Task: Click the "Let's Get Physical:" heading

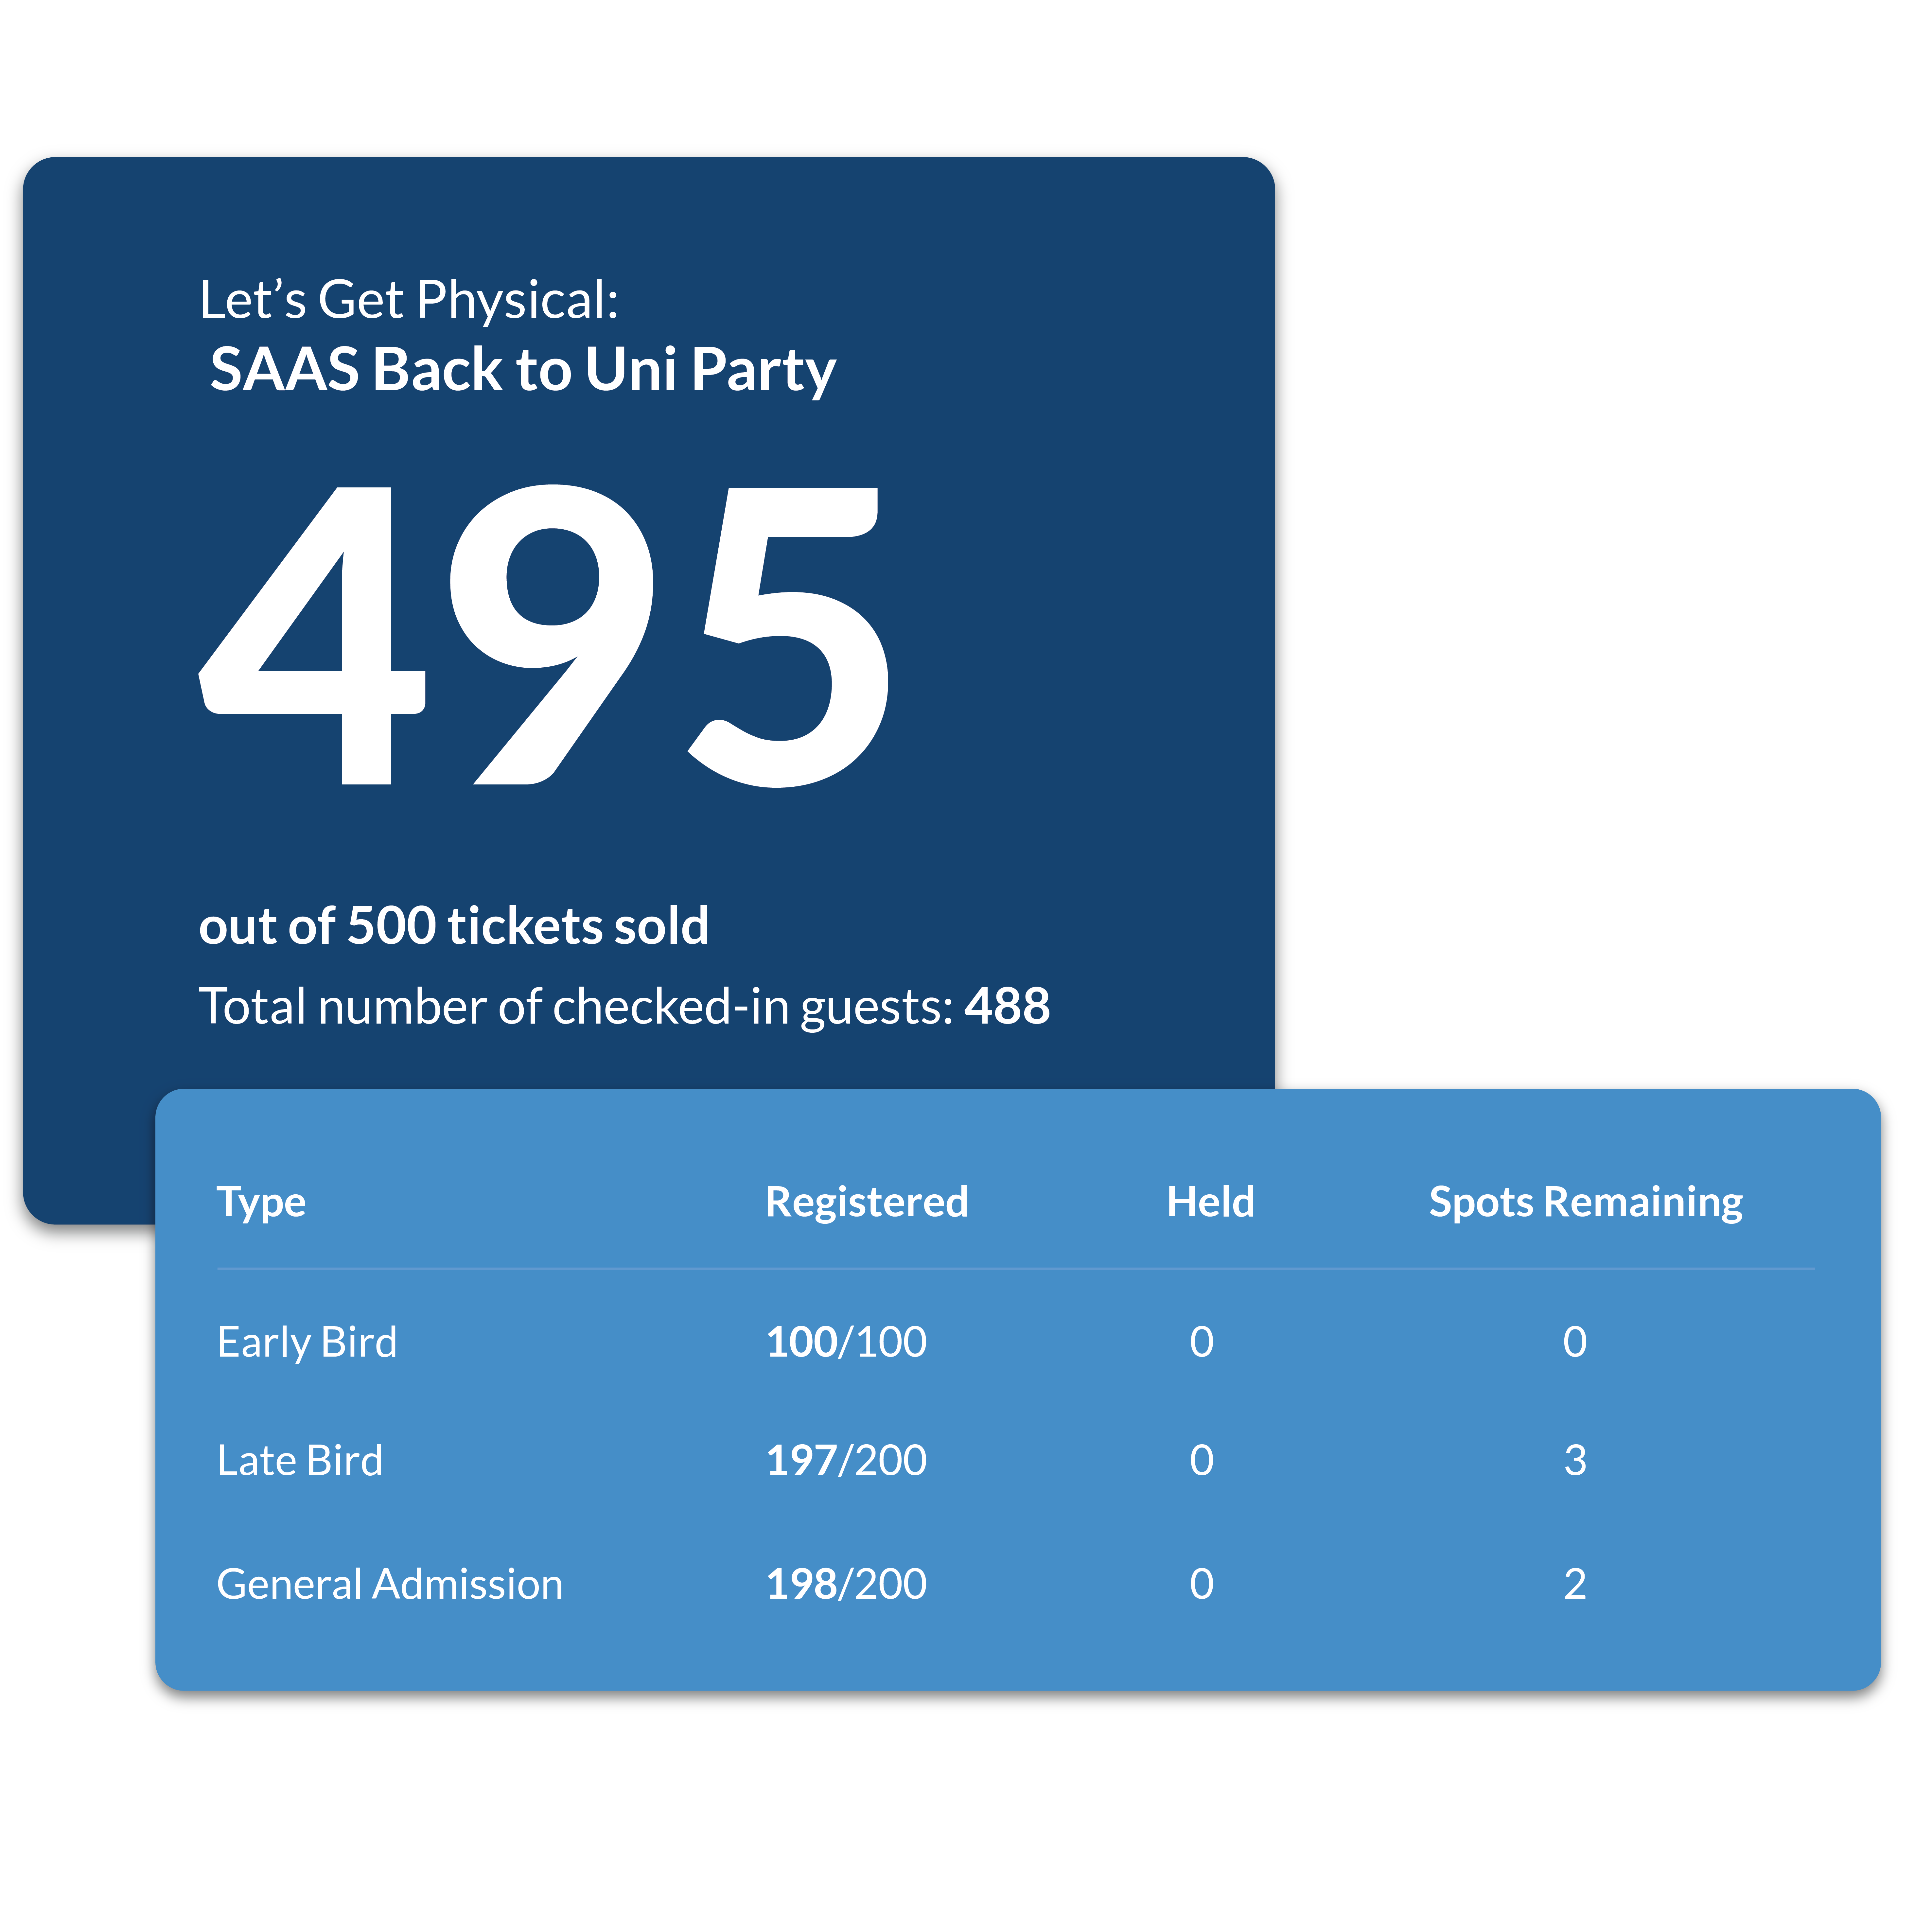Action: click(x=409, y=300)
